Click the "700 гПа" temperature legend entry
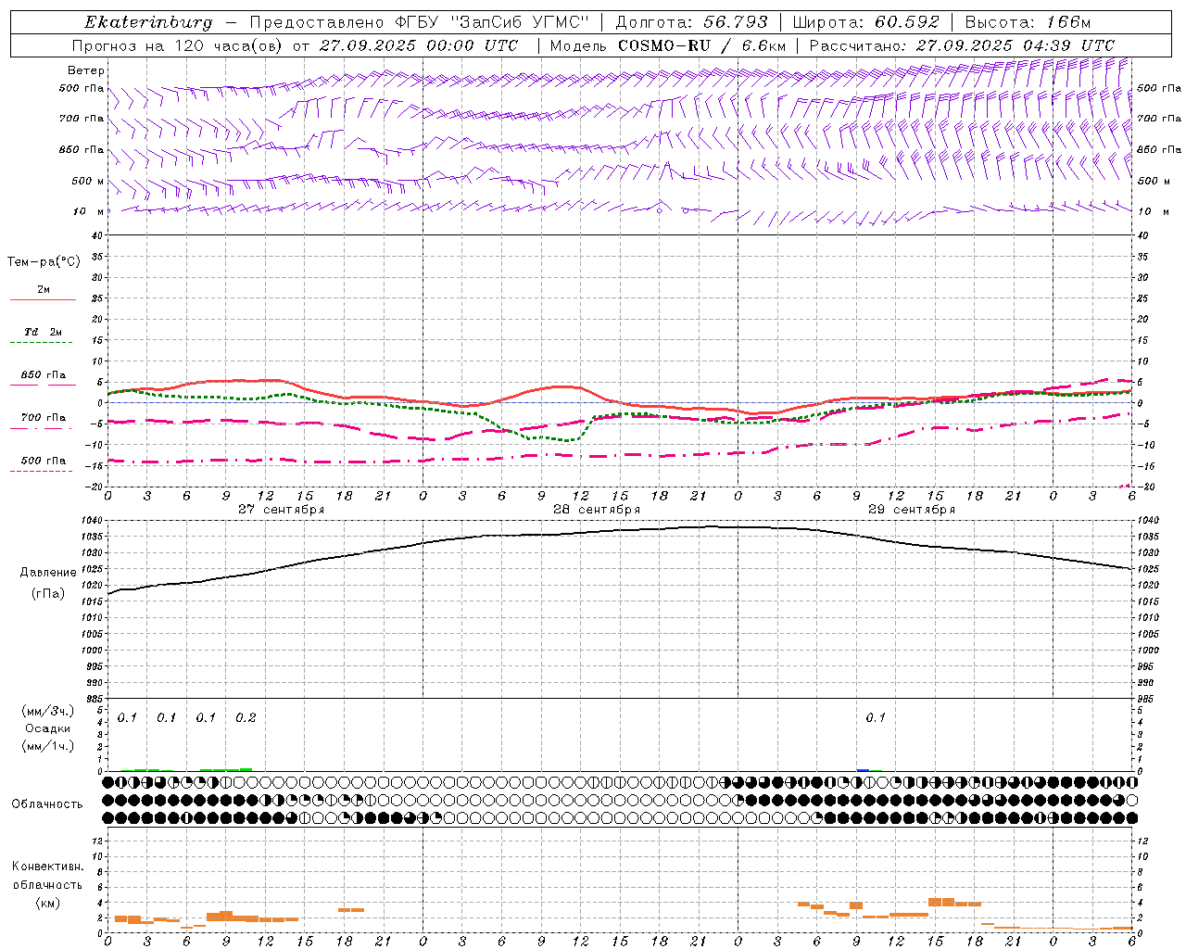1186x949 pixels. [x=43, y=418]
